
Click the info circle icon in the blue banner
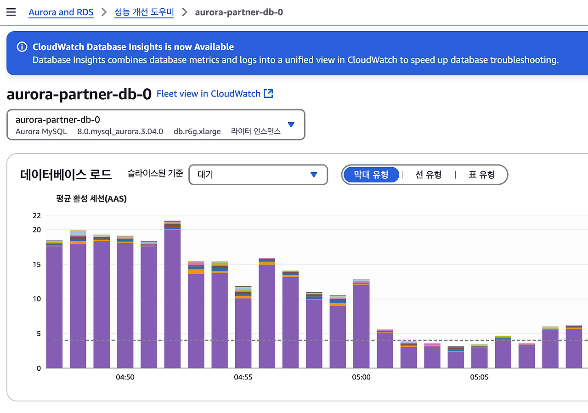[x=22, y=46]
